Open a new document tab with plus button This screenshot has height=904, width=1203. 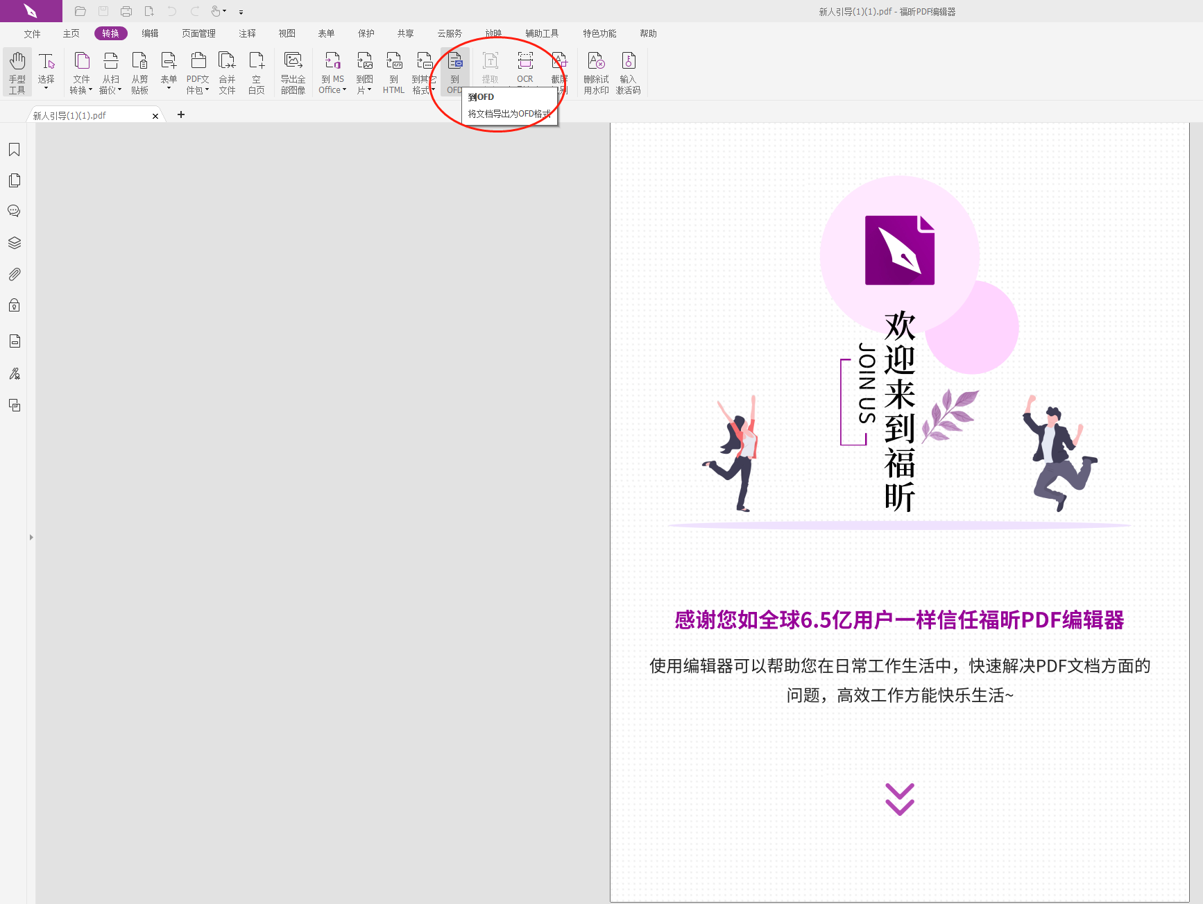coord(181,114)
